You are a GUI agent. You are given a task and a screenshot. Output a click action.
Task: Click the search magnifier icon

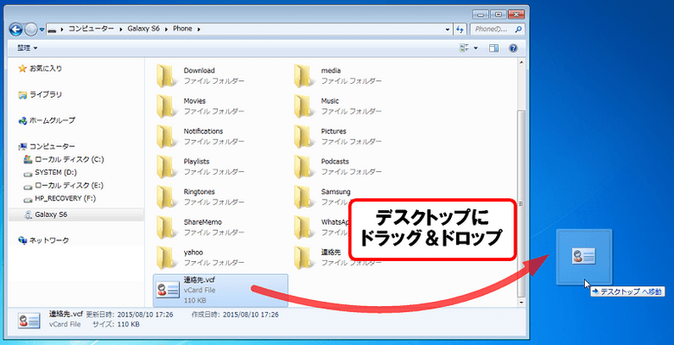tap(518, 29)
